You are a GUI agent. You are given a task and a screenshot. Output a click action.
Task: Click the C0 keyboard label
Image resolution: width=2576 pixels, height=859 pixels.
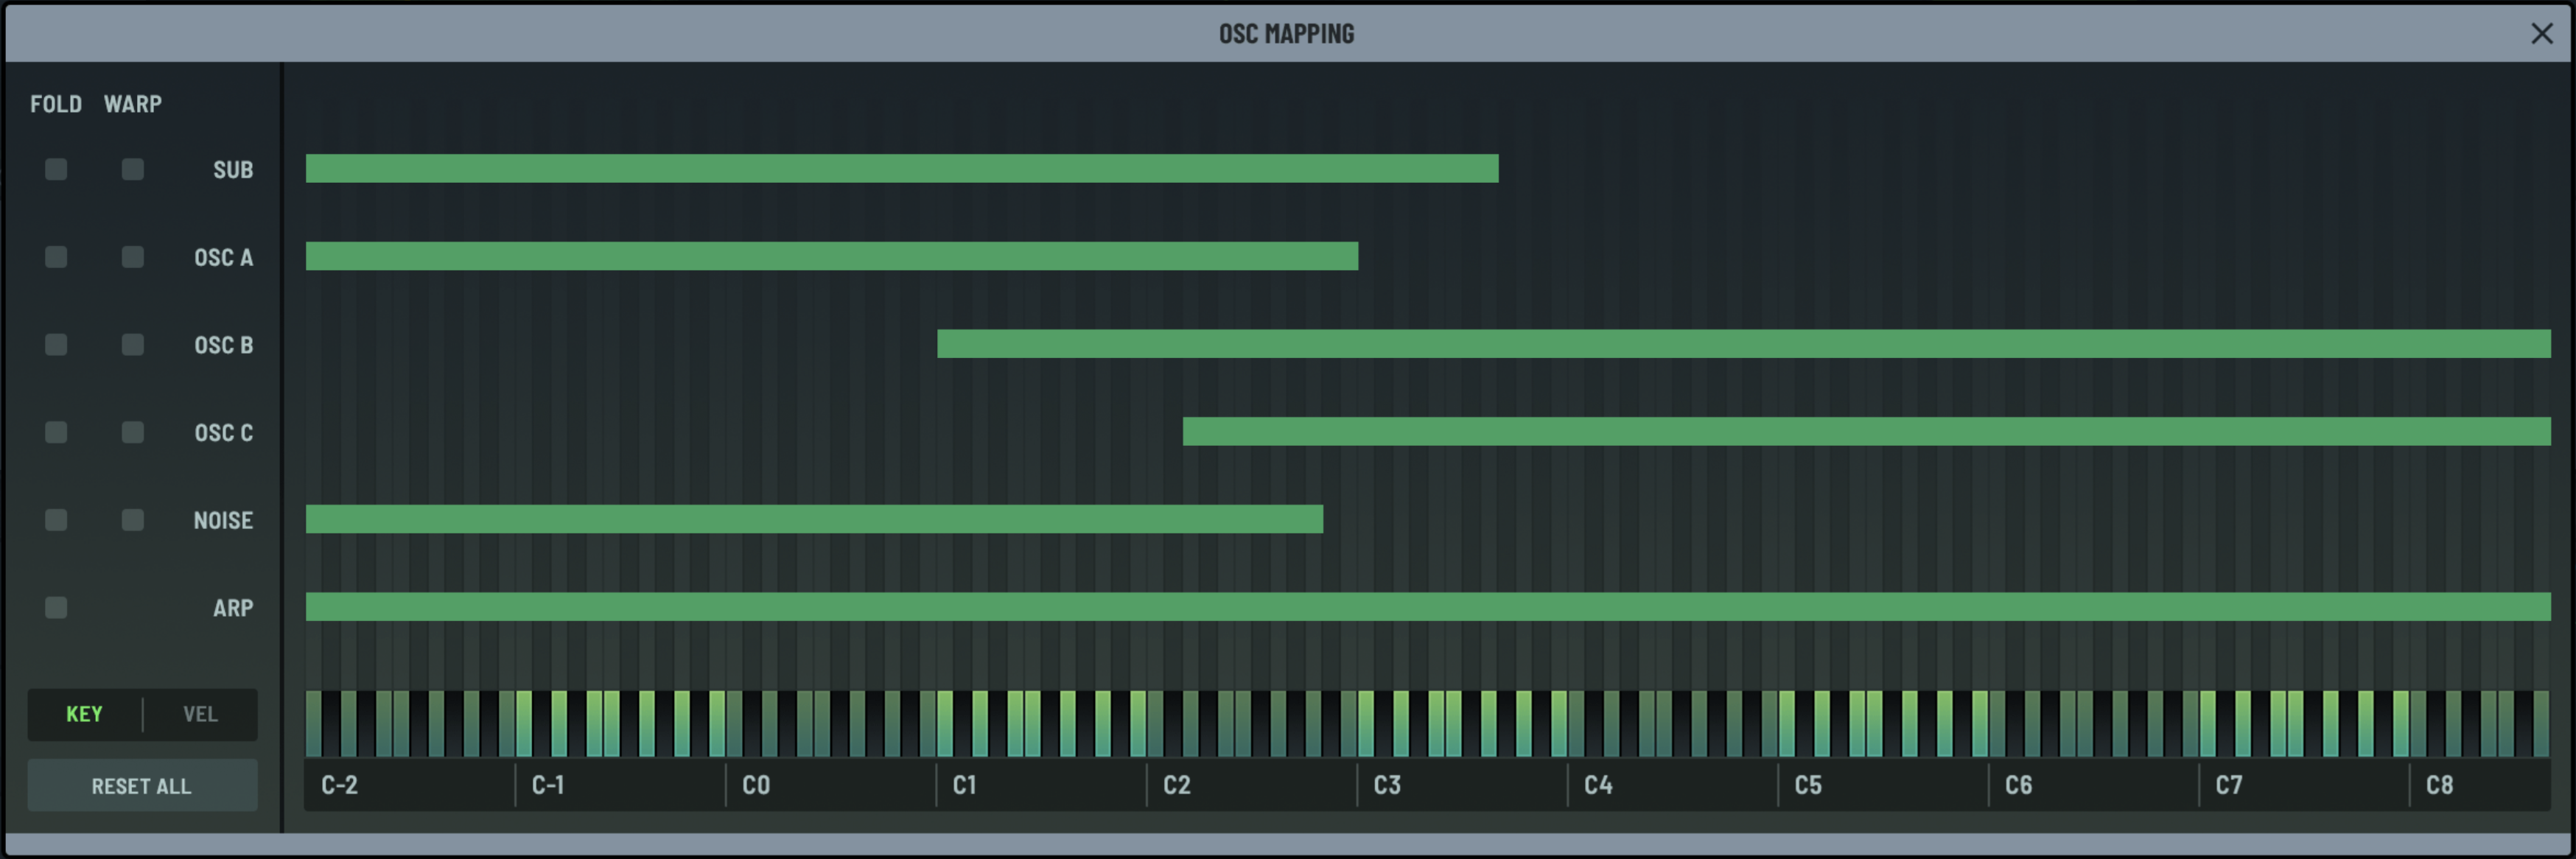756,785
